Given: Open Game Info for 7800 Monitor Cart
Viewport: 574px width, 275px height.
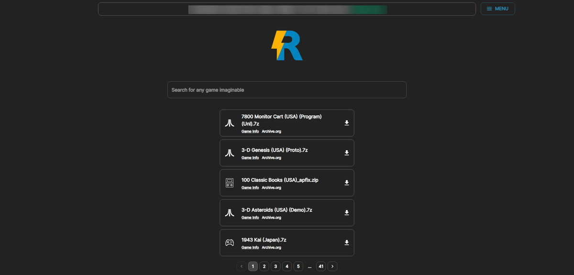Looking at the screenshot, I should 250,131.
